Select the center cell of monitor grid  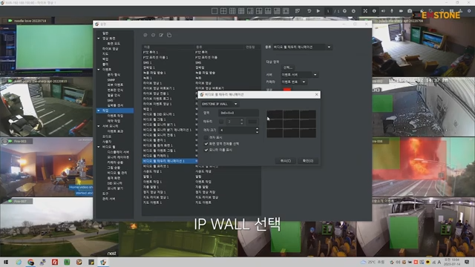coord(292,124)
